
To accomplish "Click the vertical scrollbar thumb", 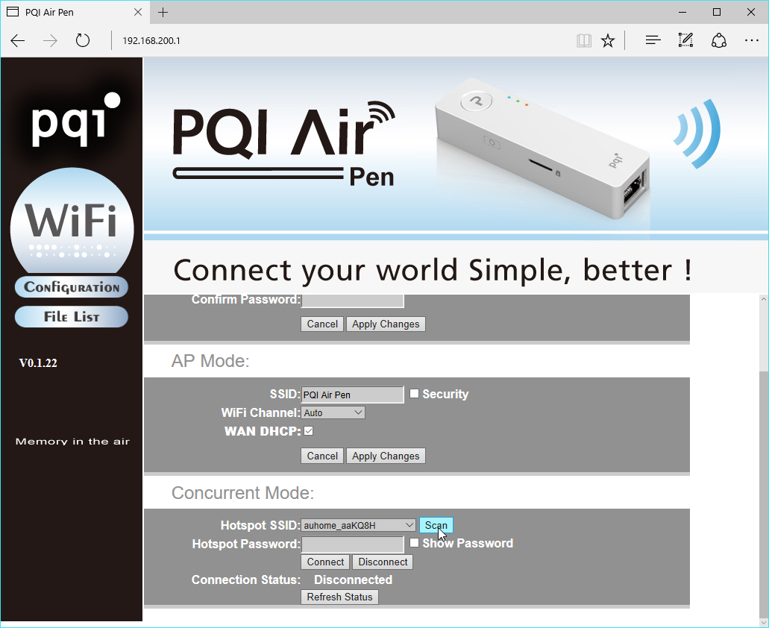I will [764, 493].
